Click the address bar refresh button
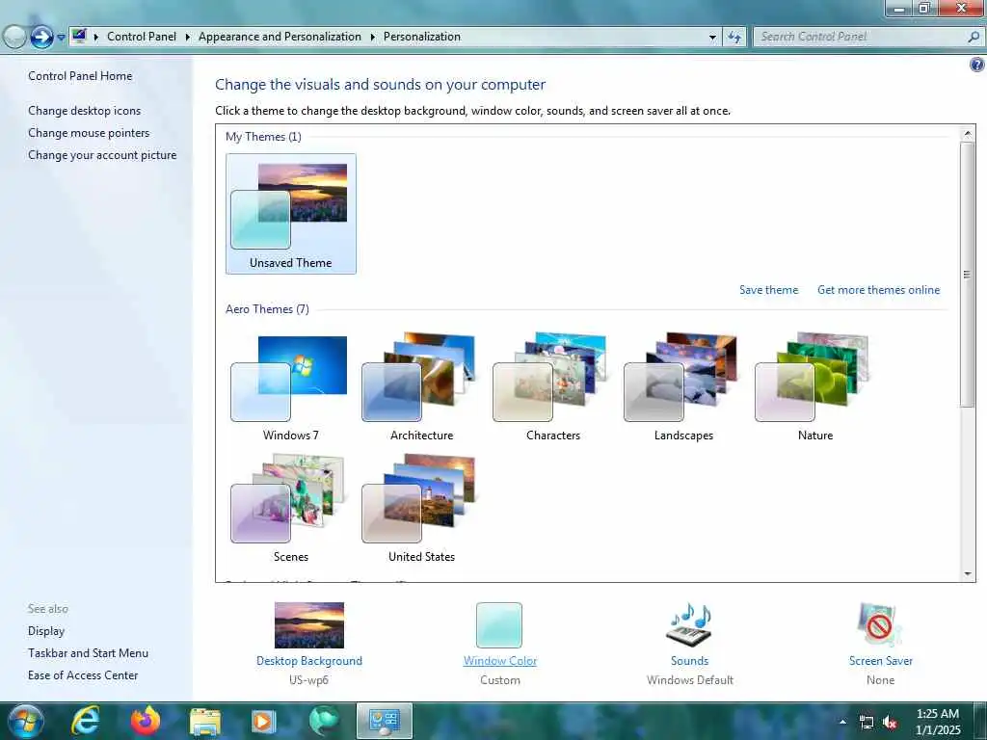987x740 pixels. pyautogui.click(x=734, y=38)
